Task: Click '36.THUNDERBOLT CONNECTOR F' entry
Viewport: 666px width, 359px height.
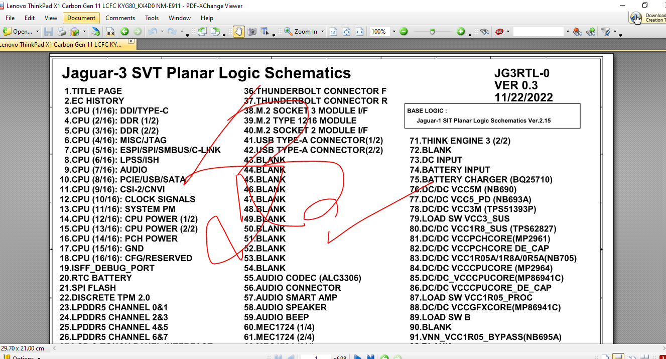Action: point(315,91)
